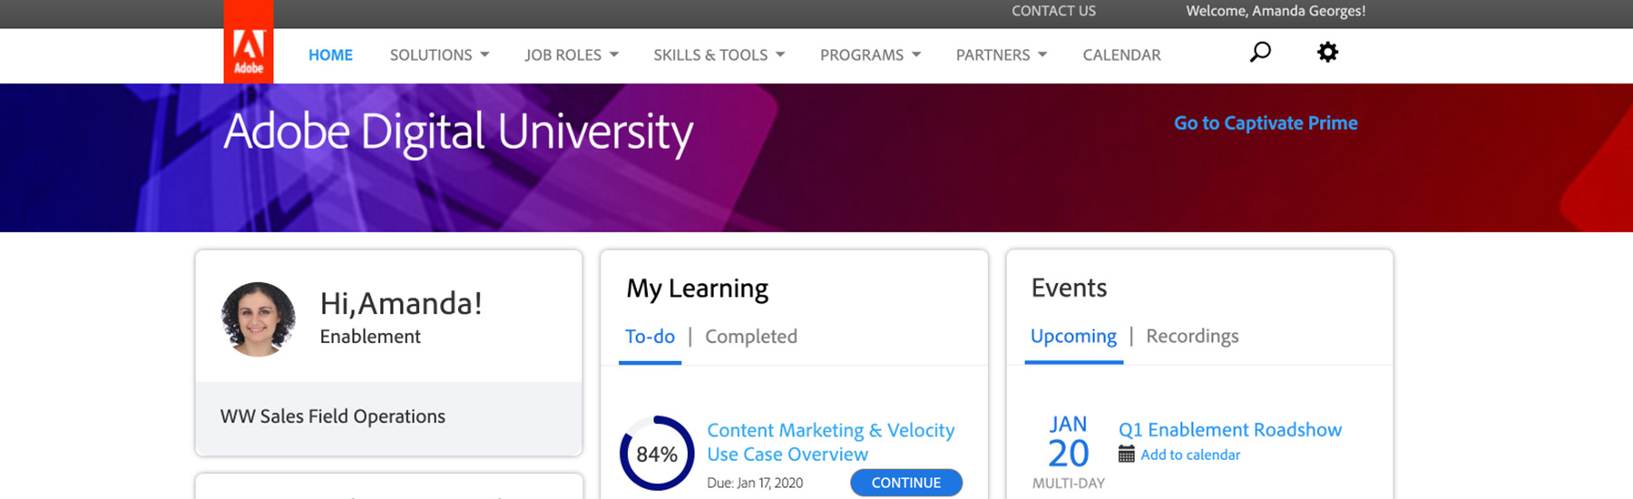Switch to the Recordings tab
Image resolution: width=1633 pixels, height=499 pixels.
point(1191,337)
